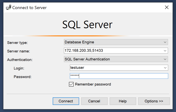The image size is (176, 112).
Task: Click the SQL Server banner heading
Action: click(87, 25)
